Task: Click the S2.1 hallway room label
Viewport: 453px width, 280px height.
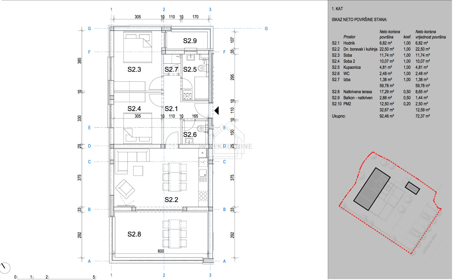Action: [x=171, y=108]
